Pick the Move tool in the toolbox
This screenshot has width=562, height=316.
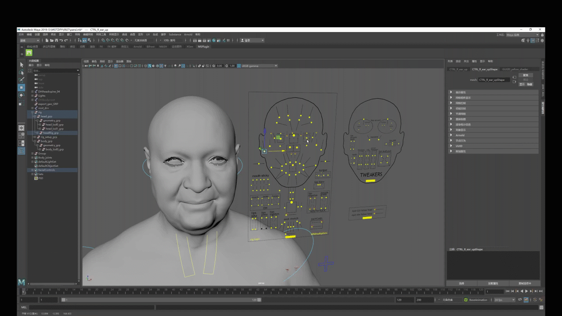tap(21, 87)
